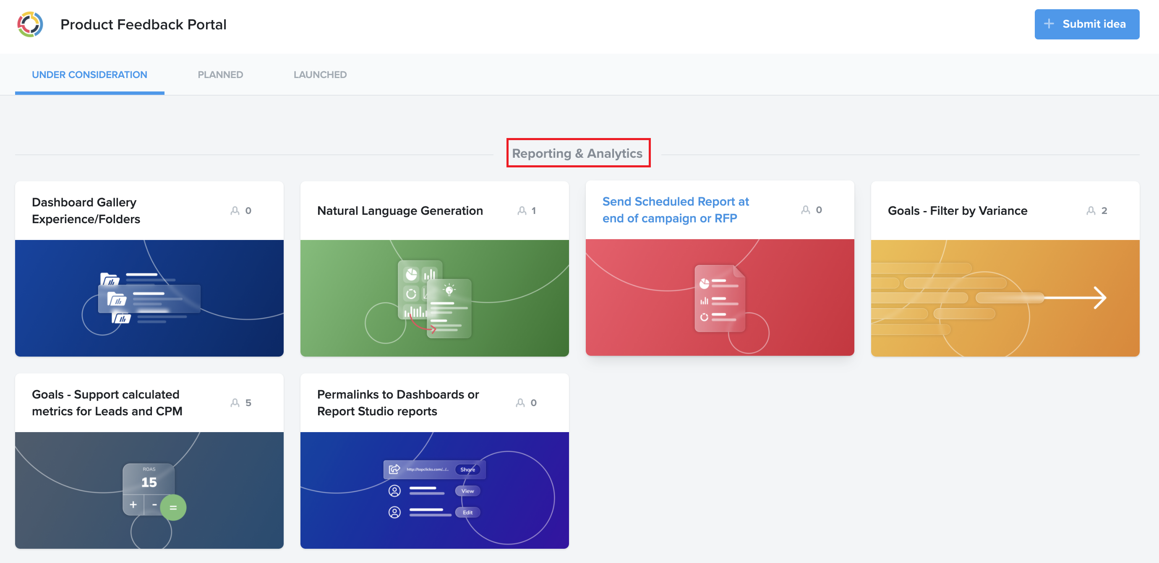The image size is (1159, 563).
Task: Open the purple Permalinks share thumbnail
Action: click(435, 490)
